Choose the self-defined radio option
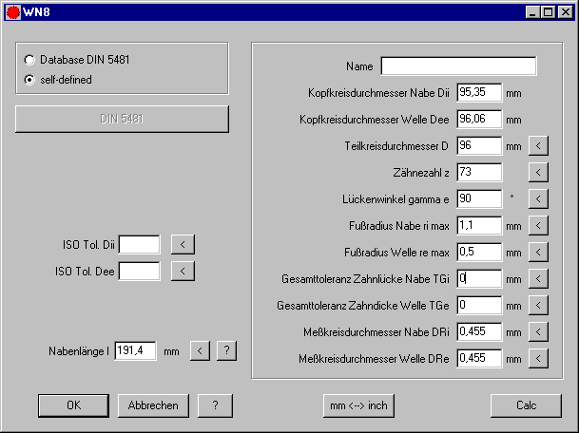The image size is (579, 433). pyautogui.click(x=29, y=80)
